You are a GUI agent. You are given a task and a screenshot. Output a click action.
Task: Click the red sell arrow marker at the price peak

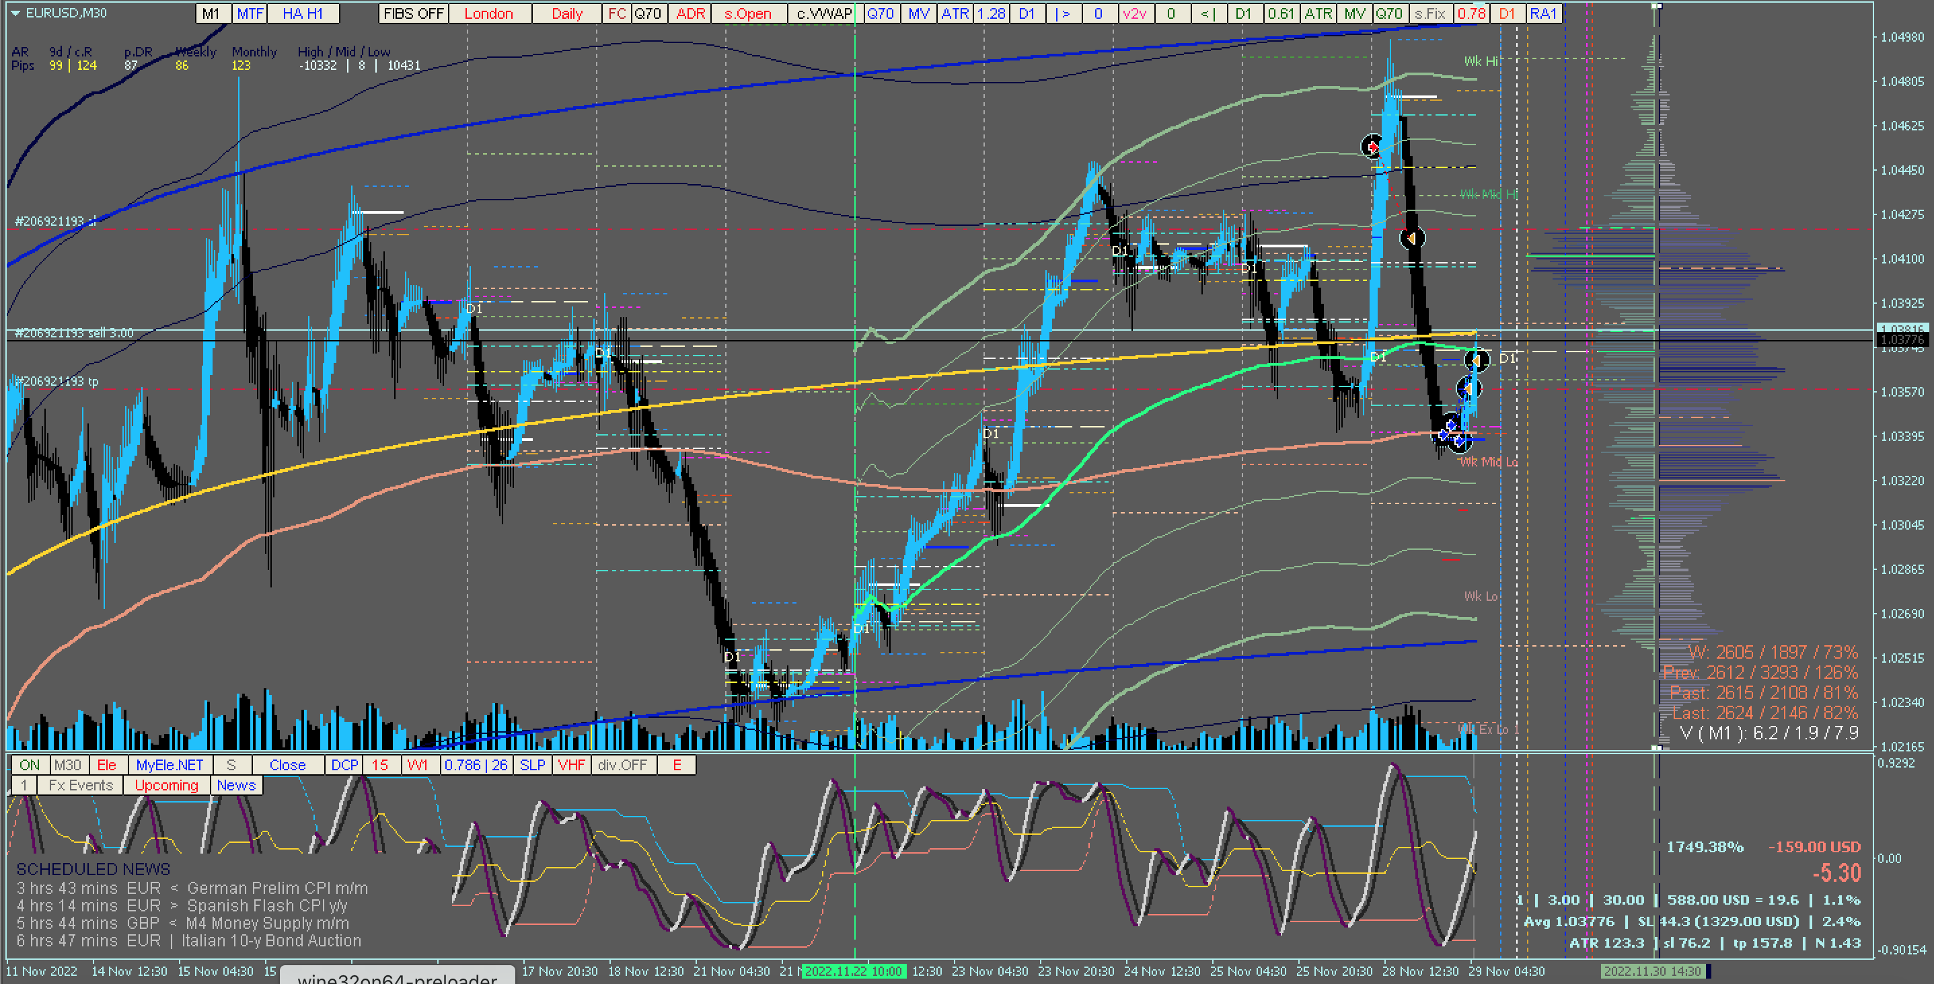tap(1372, 147)
